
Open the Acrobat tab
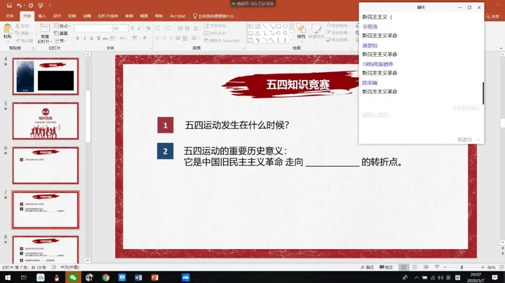[x=178, y=16]
